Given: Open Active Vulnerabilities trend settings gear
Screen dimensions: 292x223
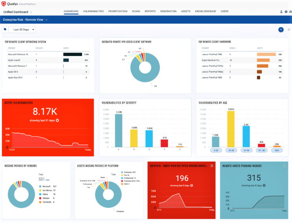Looking at the screenshot, I should point(57,120).
